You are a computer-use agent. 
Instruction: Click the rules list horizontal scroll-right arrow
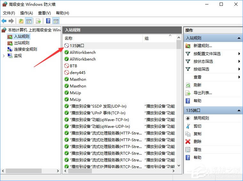coord(174,171)
